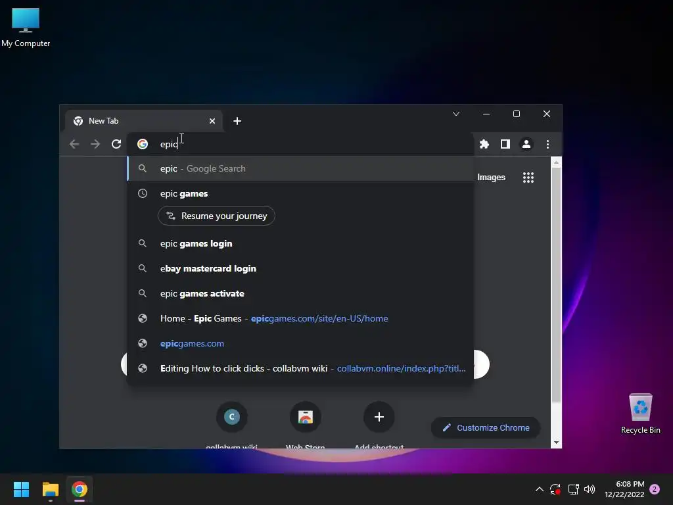Select the New Tab tab

143,121
